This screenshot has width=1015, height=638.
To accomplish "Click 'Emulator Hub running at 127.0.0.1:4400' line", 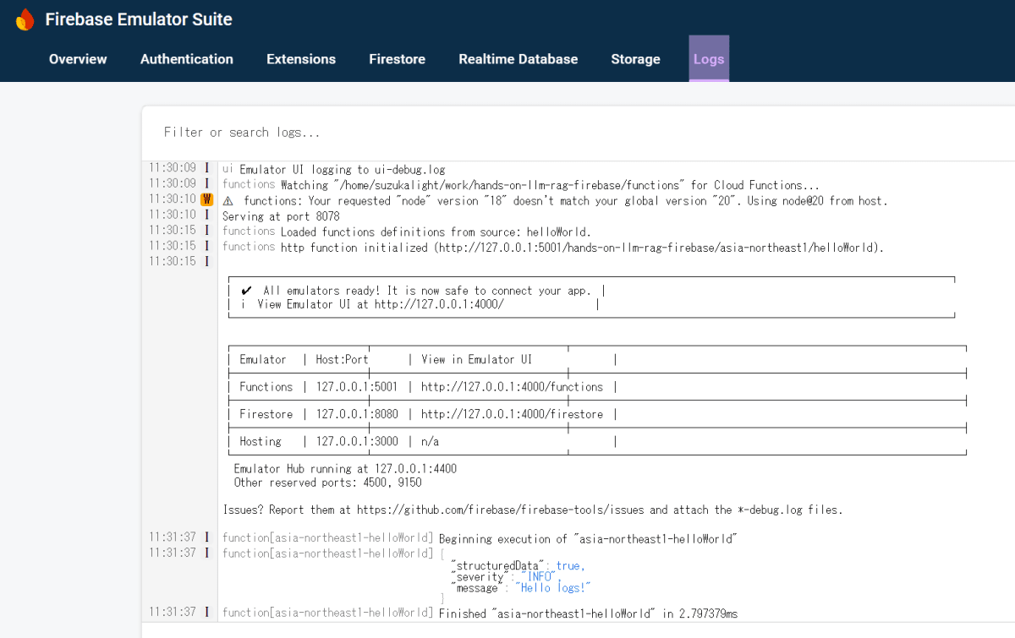I will click(345, 468).
